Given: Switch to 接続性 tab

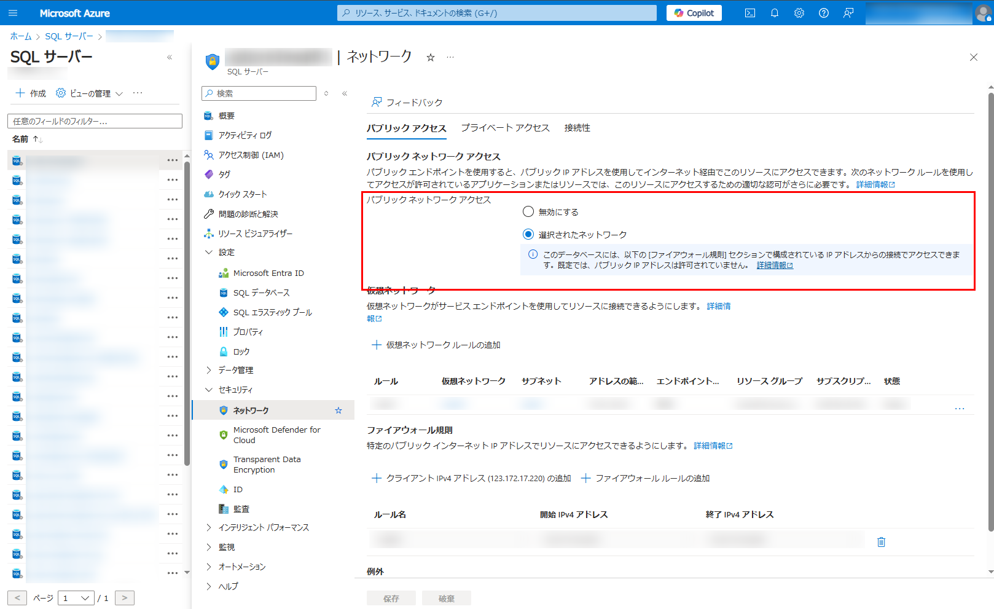Looking at the screenshot, I should tap(577, 128).
